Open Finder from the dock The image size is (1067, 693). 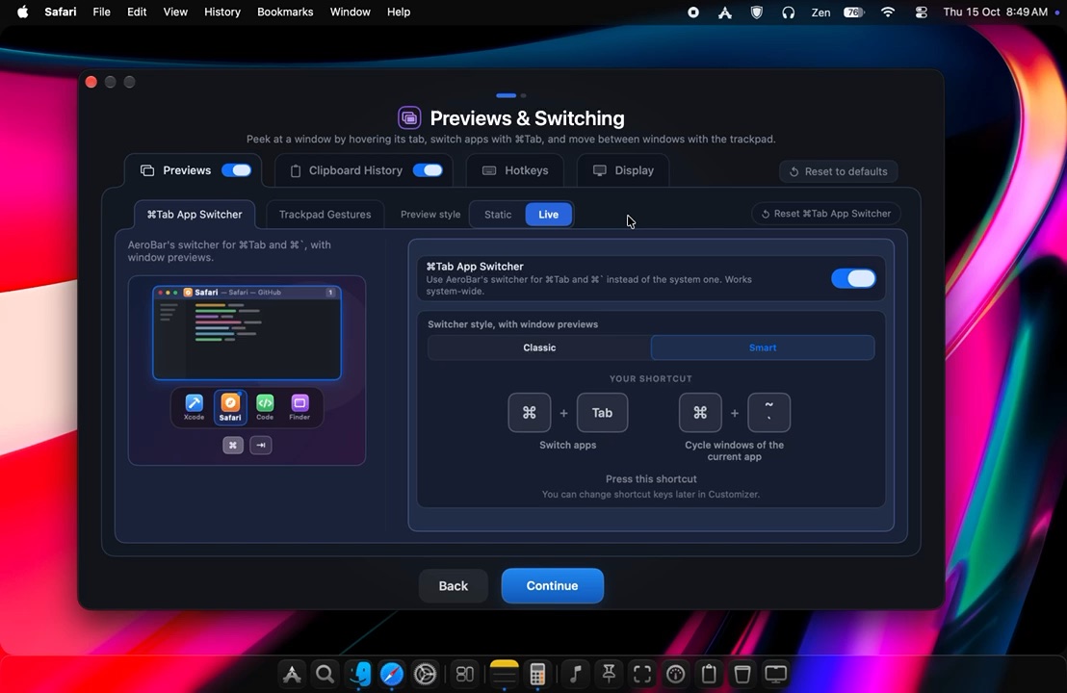tap(359, 674)
